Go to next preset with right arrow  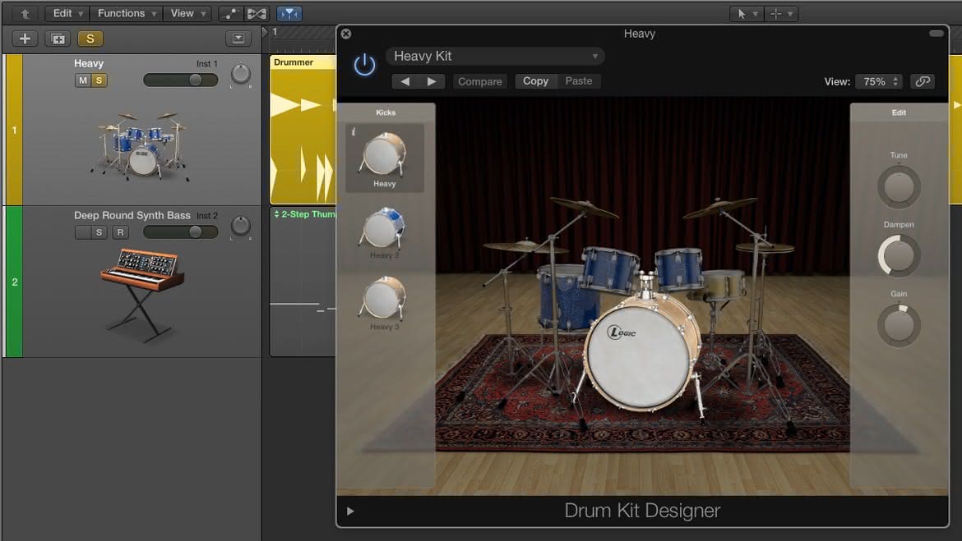point(432,81)
